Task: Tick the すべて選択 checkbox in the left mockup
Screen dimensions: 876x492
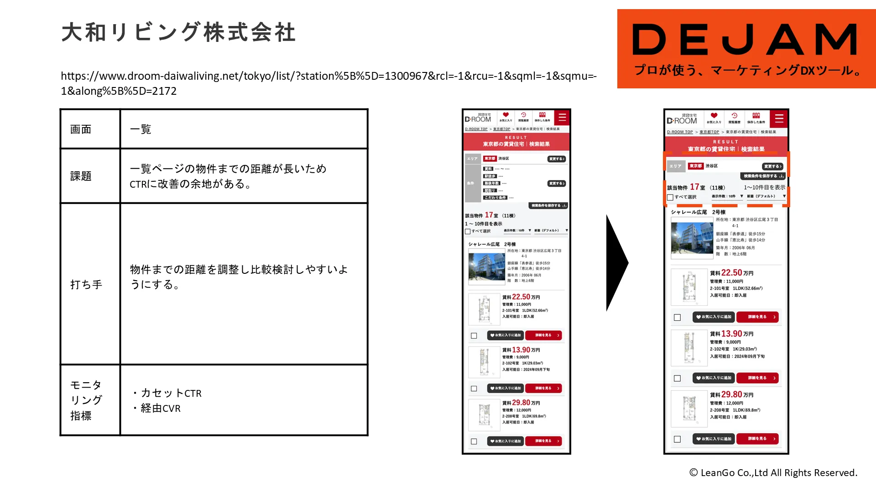Action: coord(468,231)
